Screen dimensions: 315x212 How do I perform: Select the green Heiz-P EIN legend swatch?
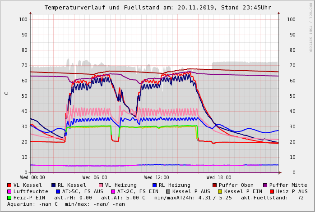[9, 198]
